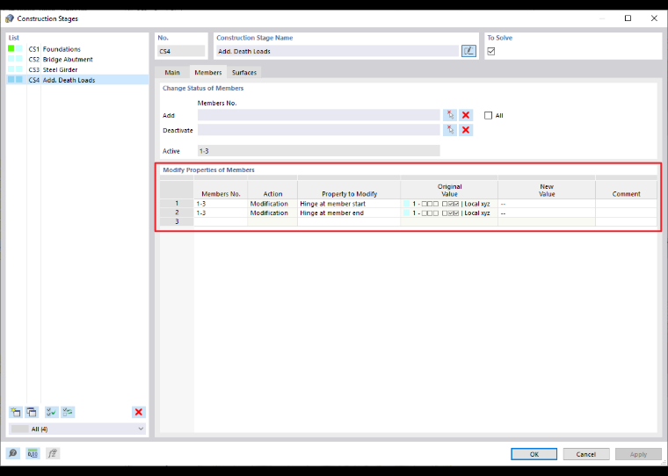Click the New Value cell in row 2
This screenshot has width=668, height=476.
[x=547, y=213]
